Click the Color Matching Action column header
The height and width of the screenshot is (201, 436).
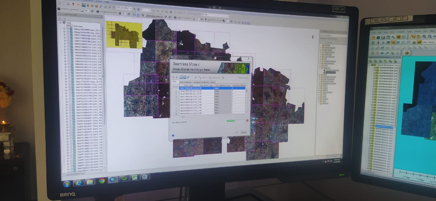tap(223, 85)
